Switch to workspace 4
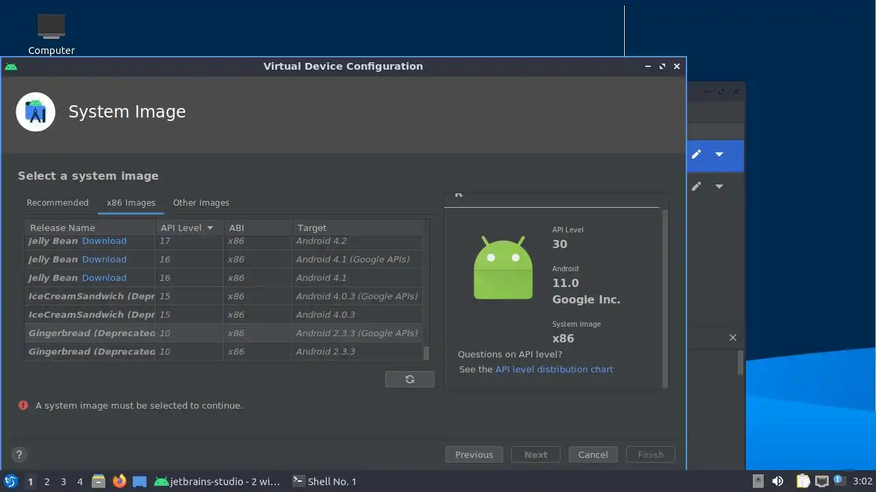This screenshot has width=876, height=492. tap(79, 482)
